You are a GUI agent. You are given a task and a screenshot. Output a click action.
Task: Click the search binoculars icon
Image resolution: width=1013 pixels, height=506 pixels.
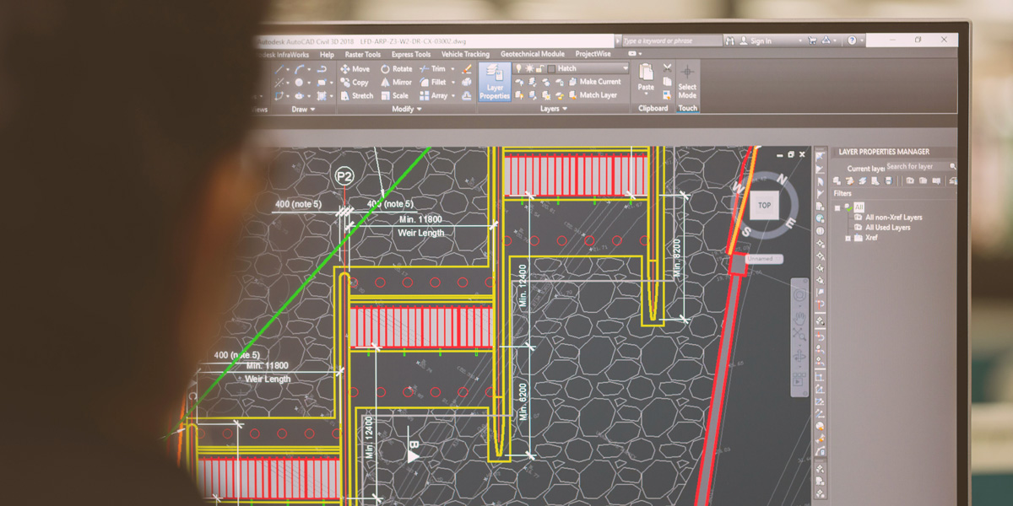tap(729, 40)
